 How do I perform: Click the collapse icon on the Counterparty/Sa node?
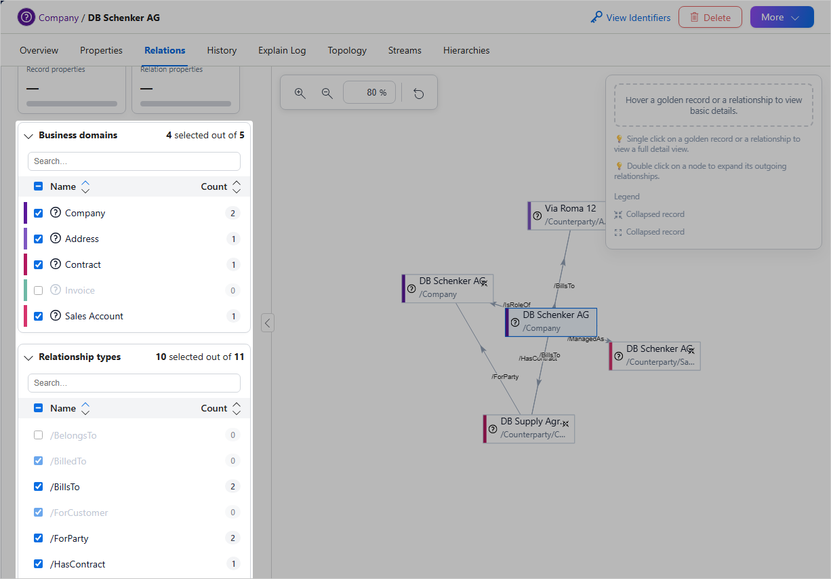pyautogui.click(x=691, y=351)
